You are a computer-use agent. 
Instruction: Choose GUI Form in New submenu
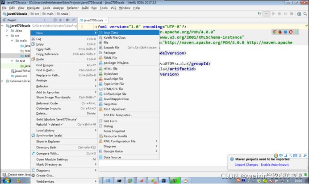click(x=129, y=121)
